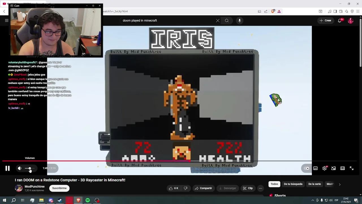Show more chips with the right arrow

[x=340, y=184]
